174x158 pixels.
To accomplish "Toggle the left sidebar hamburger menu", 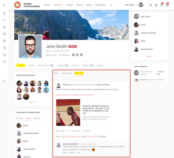I will coord(4,5).
